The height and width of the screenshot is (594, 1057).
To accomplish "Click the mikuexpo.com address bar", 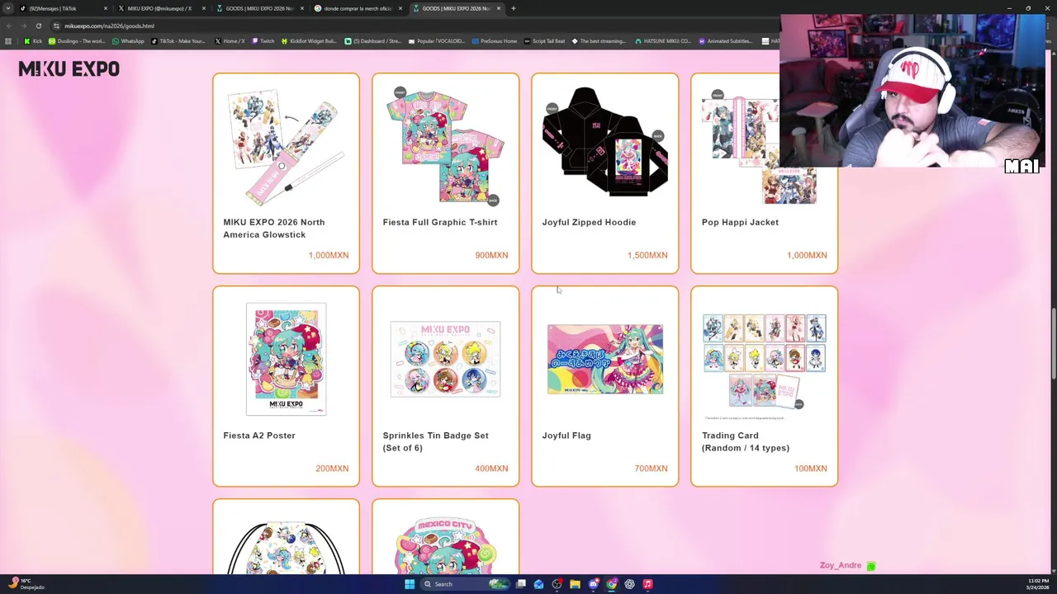I will tap(413, 26).
